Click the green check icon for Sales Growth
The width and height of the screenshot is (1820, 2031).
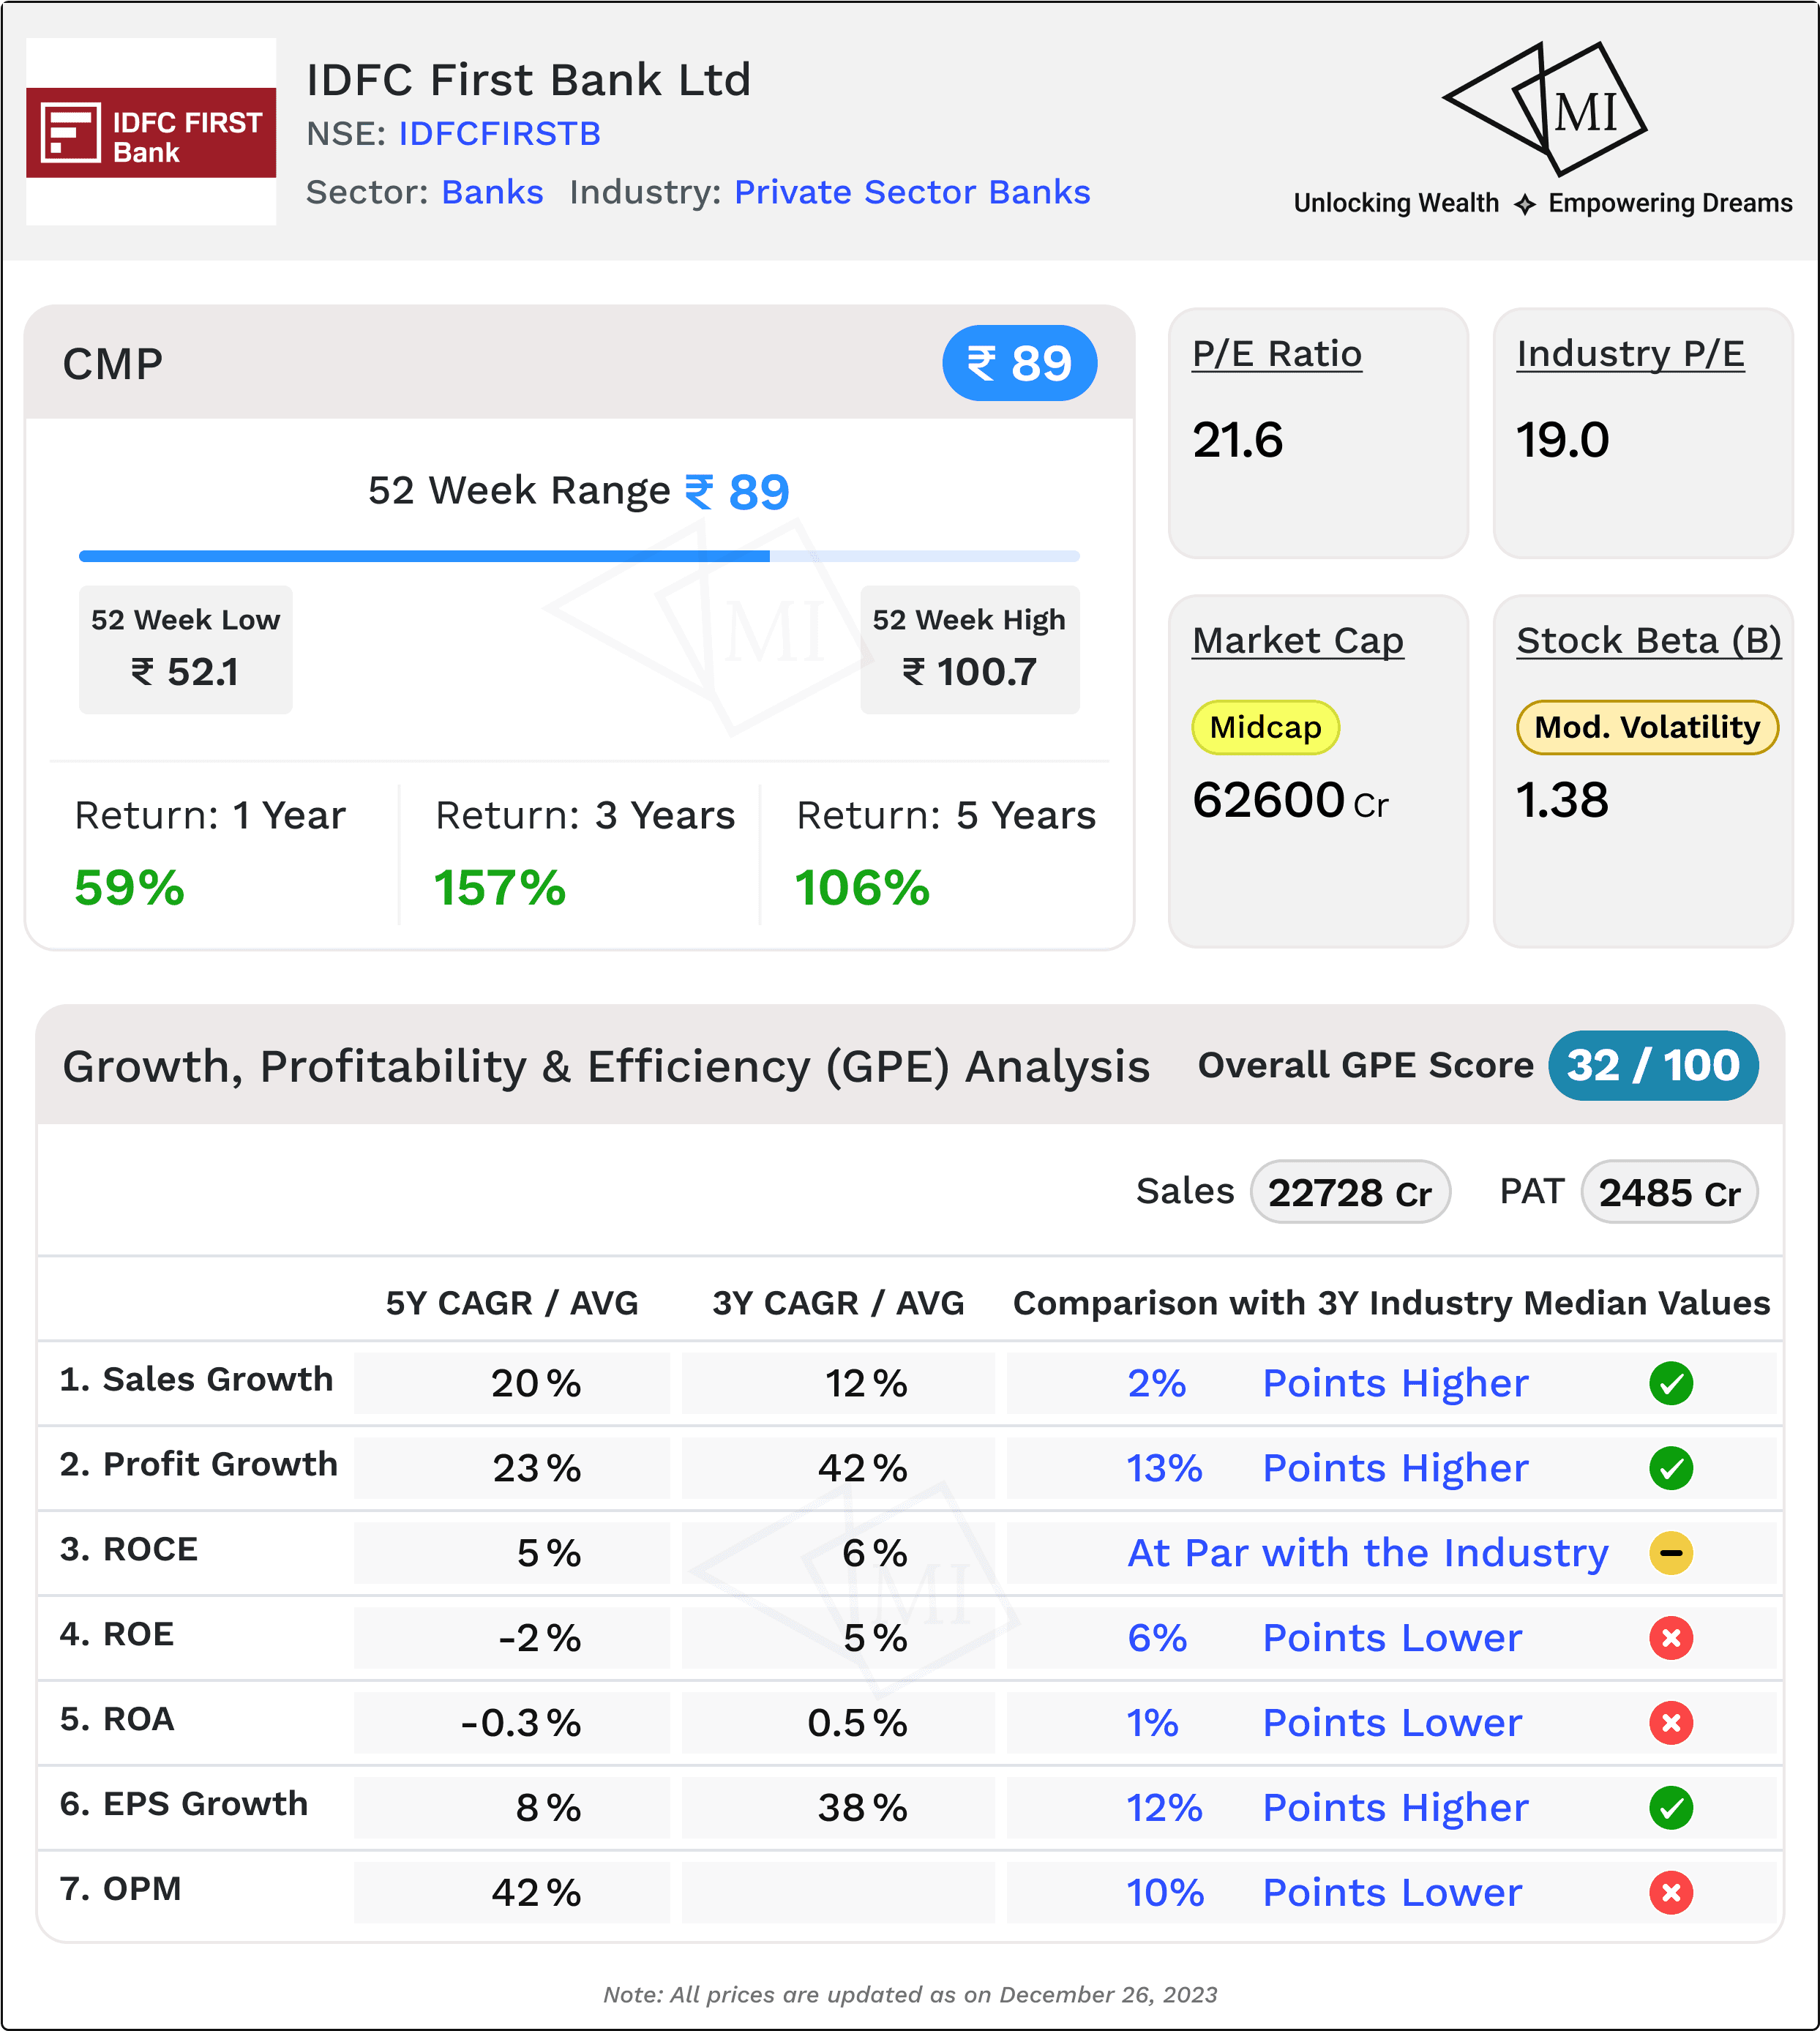pos(1670,1383)
